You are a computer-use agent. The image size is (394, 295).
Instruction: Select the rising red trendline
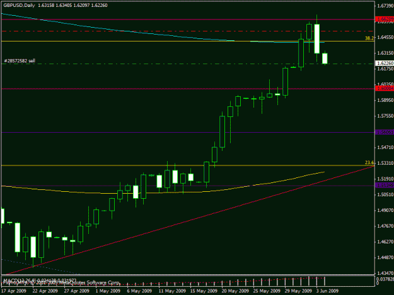191,220
